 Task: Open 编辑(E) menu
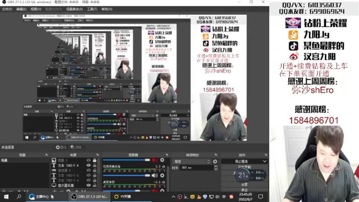[21, 9]
